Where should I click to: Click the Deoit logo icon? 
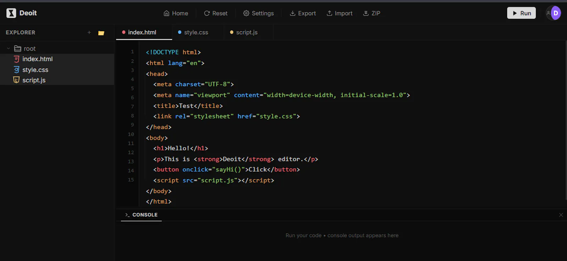point(11,13)
